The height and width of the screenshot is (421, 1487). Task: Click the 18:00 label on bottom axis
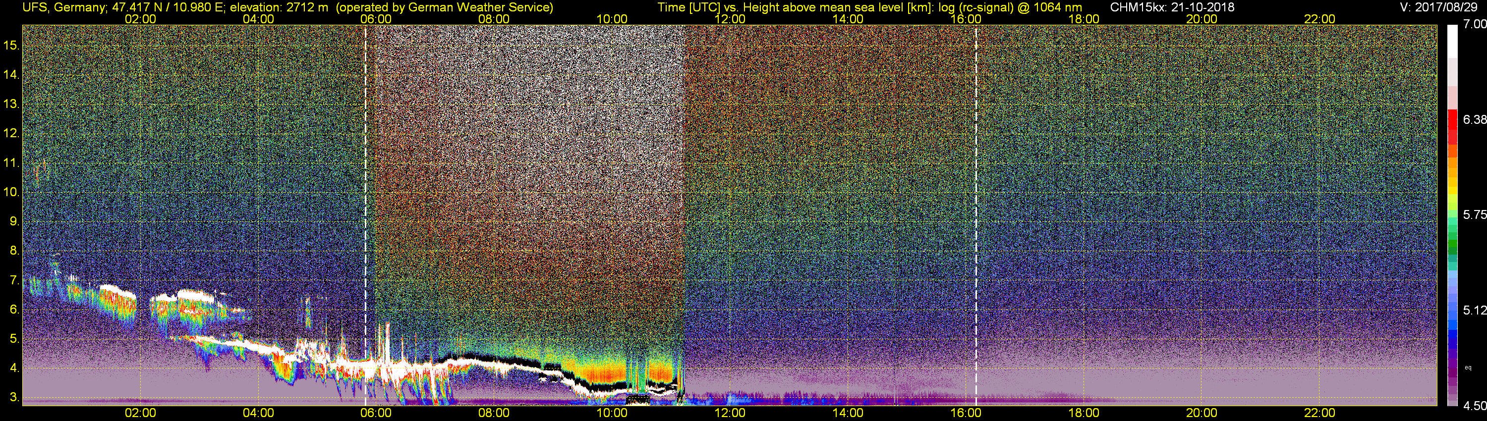pos(1084,413)
